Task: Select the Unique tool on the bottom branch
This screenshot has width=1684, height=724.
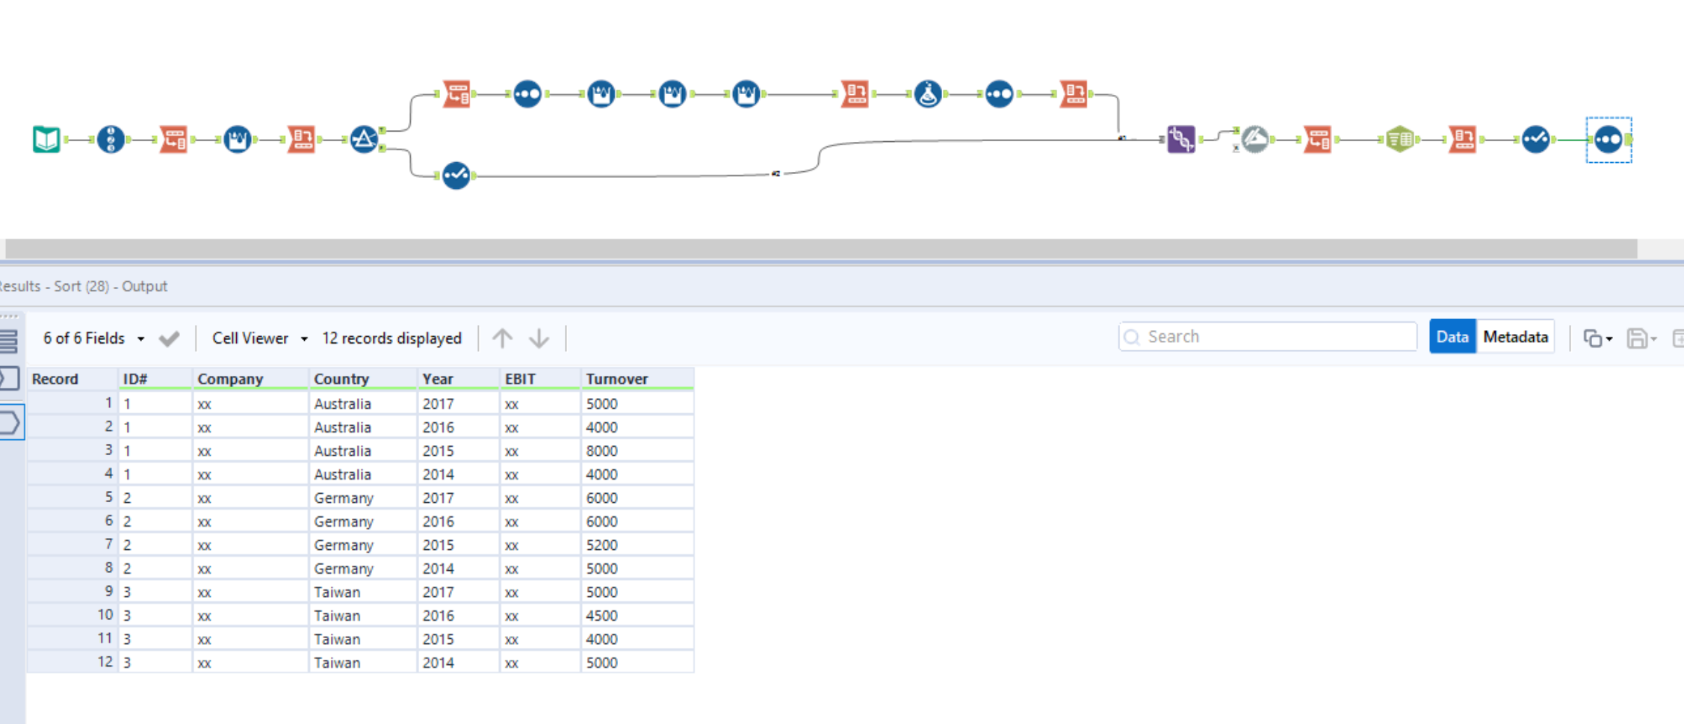Action: point(456,175)
